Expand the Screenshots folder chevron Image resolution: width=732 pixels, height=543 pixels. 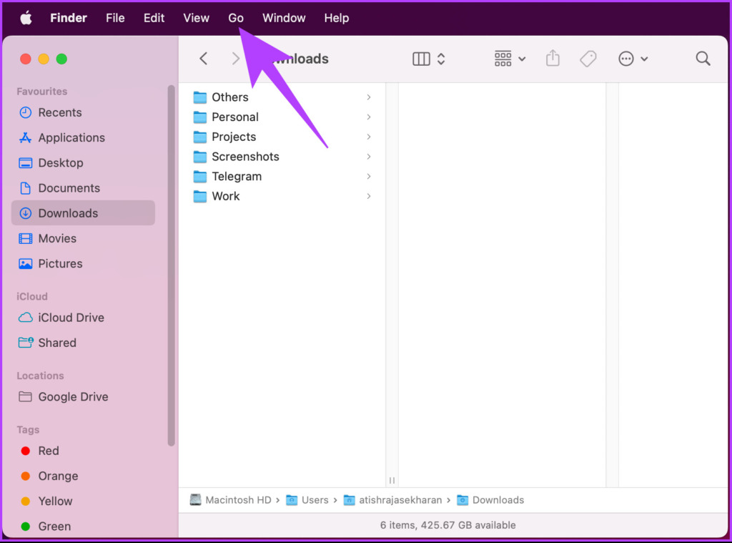point(369,157)
